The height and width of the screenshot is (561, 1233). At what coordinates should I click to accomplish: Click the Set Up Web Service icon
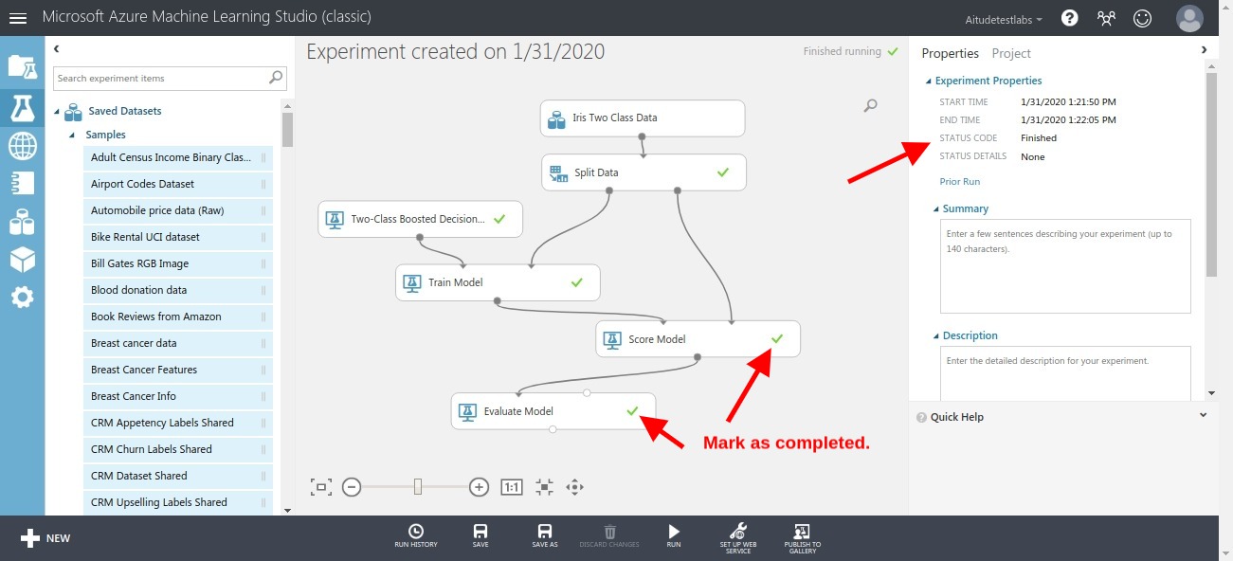(738, 534)
